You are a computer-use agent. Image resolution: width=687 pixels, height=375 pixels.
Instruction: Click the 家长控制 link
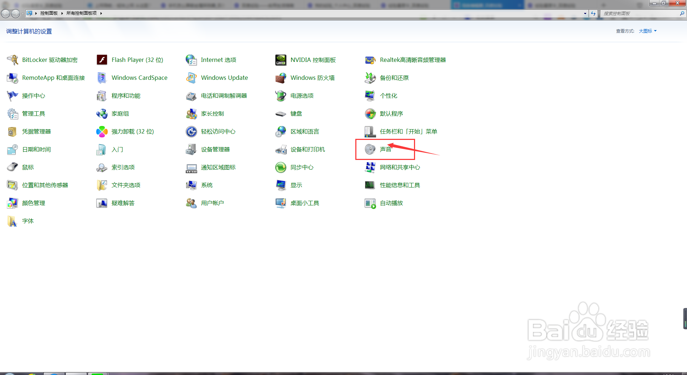click(x=213, y=113)
